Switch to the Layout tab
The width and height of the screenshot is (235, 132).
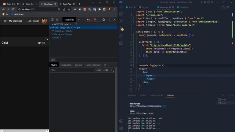[78, 65]
